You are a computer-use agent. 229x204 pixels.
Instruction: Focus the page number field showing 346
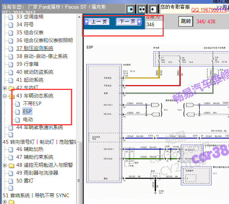(155, 24)
